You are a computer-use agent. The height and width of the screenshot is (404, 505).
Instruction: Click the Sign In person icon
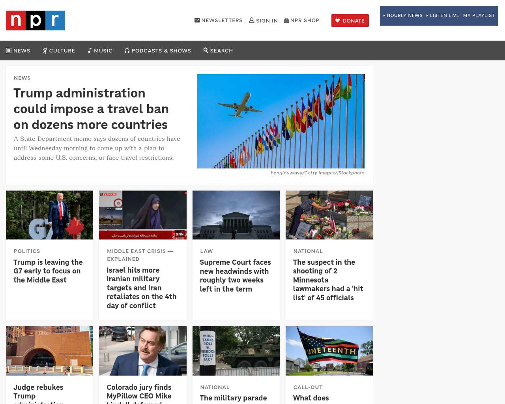click(252, 20)
